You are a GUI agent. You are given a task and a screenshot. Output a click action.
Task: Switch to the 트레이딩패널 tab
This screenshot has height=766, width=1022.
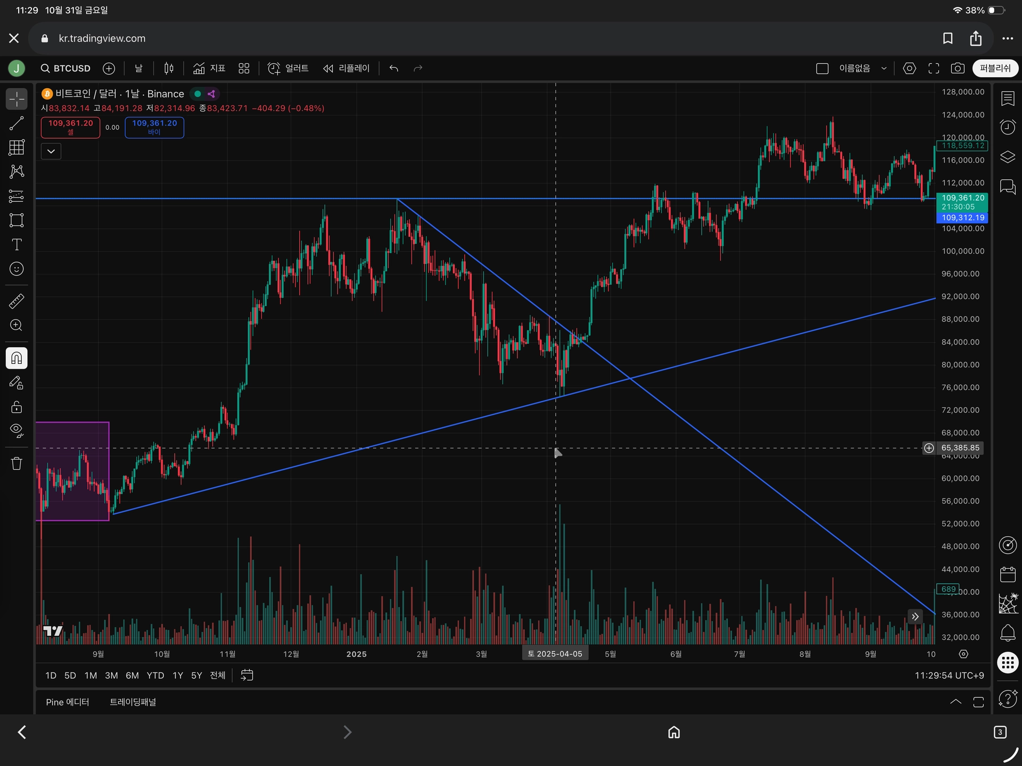point(133,702)
